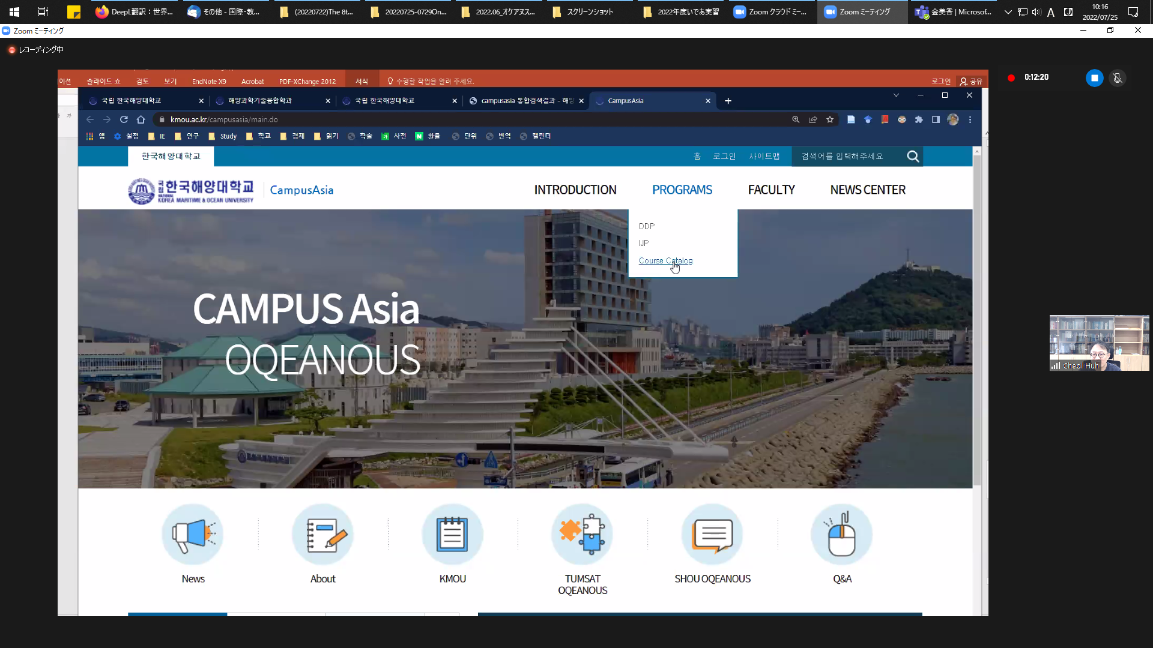Viewport: 1153px width, 648px height.
Task: Open the 캘린더 bookmark
Action: 535,136
